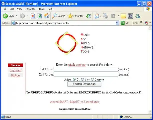Viewport: 153px width, 120px height.
Task: Open Favorites star icon
Action: point(70,16)
